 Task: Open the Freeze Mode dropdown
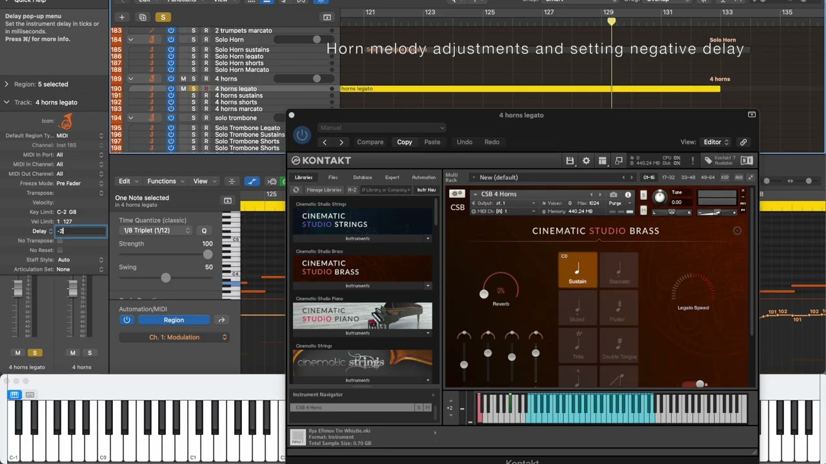[79, 183]
